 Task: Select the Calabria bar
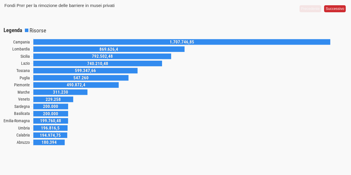click(x=50, y=135)
